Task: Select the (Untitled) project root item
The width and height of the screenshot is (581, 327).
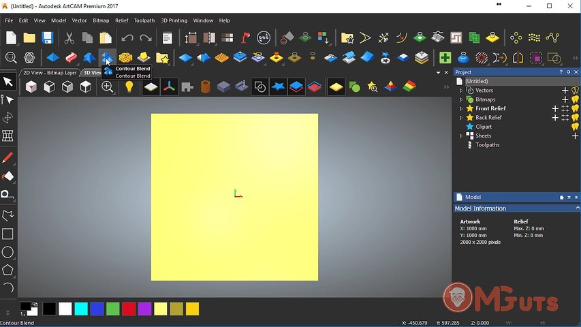Action: click(477, 81)
